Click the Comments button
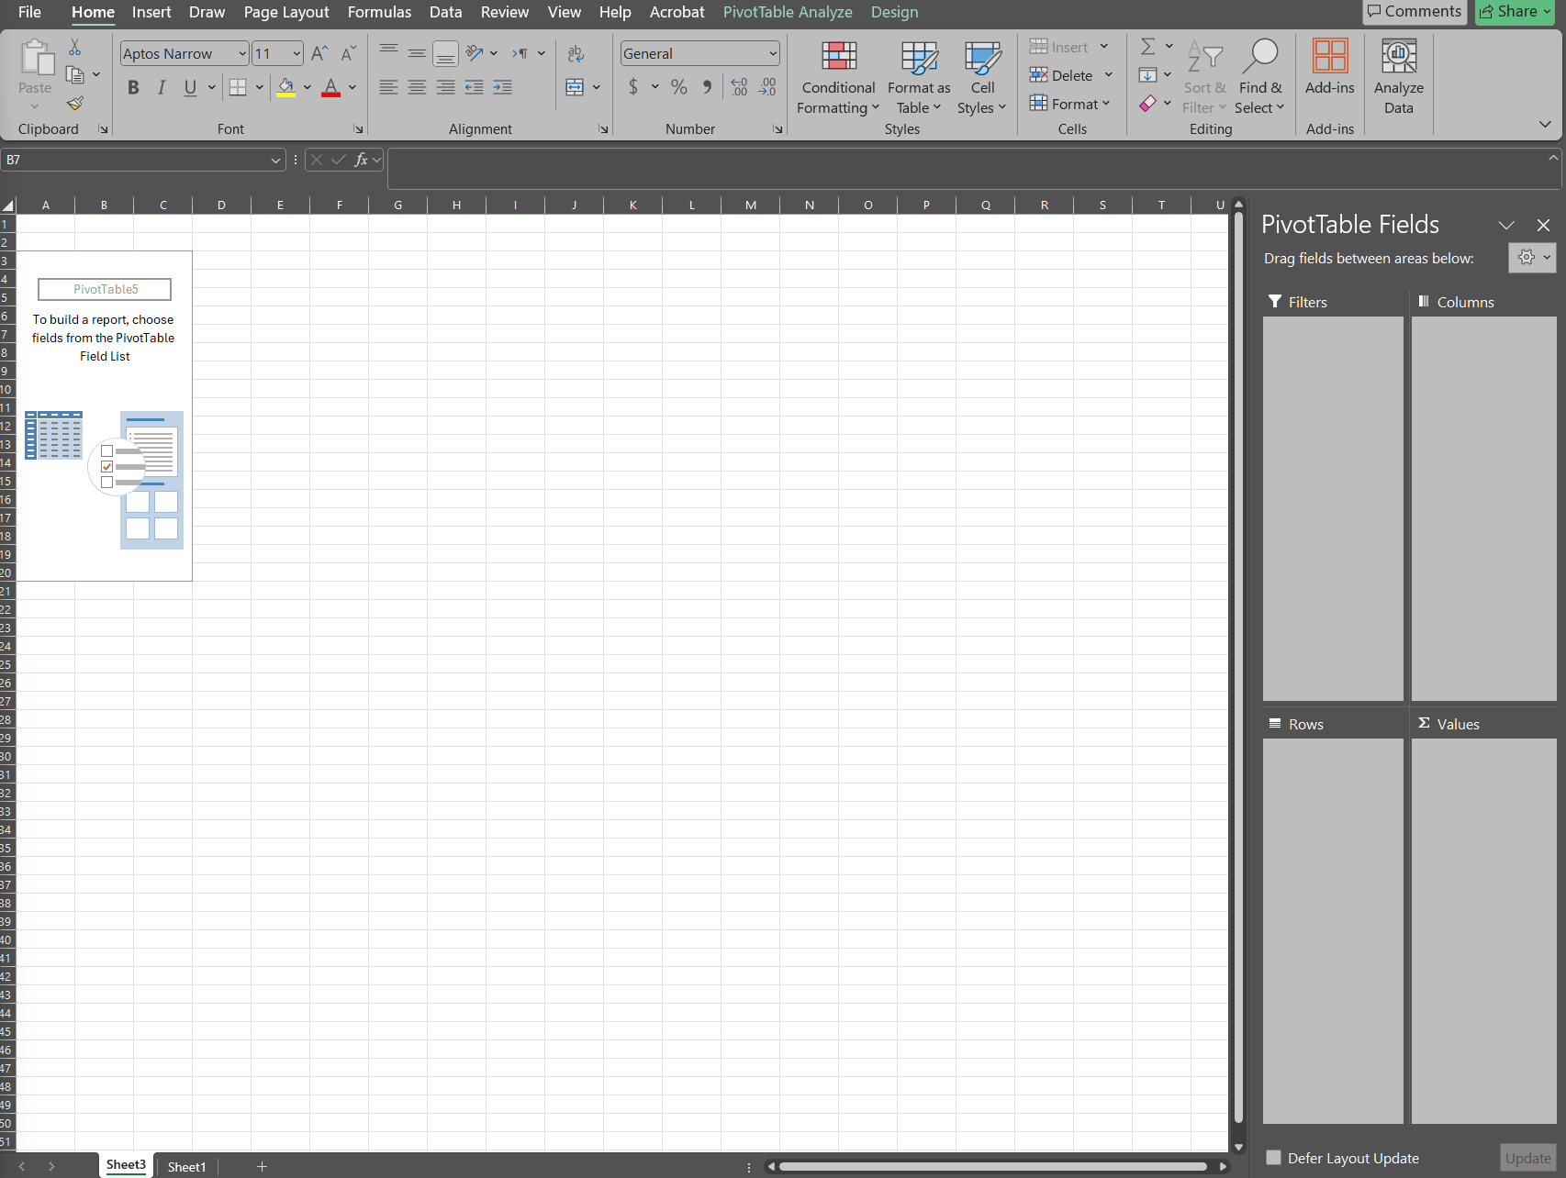1566x1178 pixels. click(1415, 11)
